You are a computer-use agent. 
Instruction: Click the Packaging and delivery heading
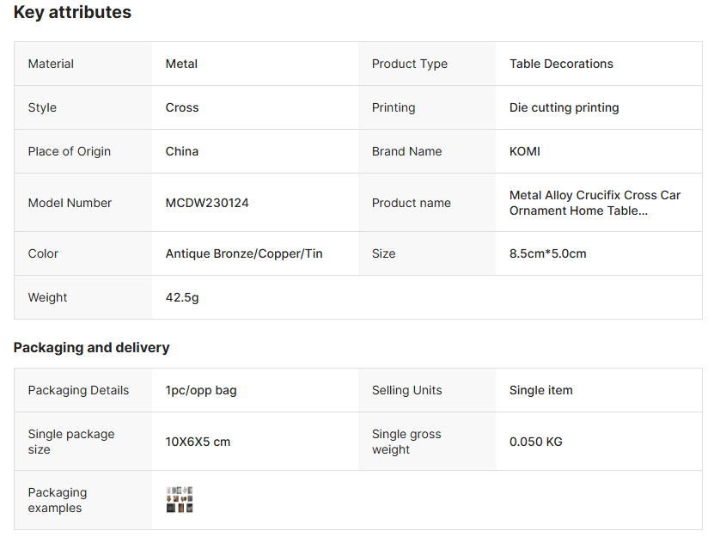tap(91, 348)
